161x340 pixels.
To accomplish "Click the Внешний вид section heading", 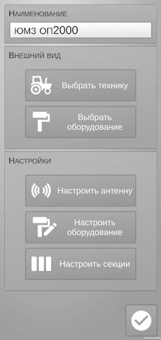I will 35,56.
